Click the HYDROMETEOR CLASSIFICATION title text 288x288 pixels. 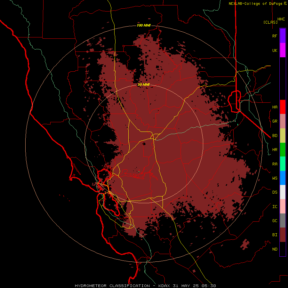[112, 286]
